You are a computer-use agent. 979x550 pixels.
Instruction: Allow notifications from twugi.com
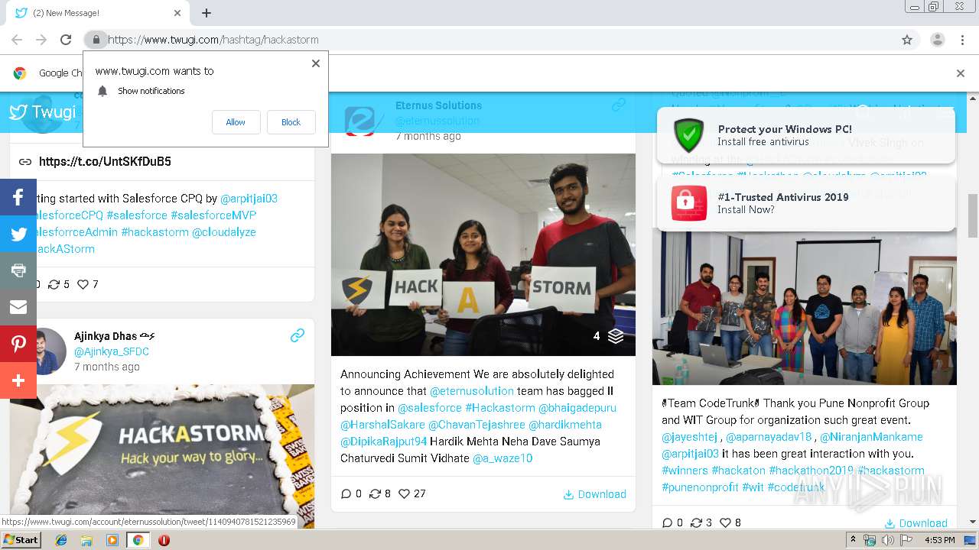(x=236, y=122)
